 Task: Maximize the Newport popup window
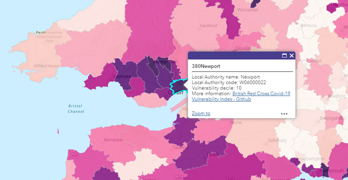point(284,56)
